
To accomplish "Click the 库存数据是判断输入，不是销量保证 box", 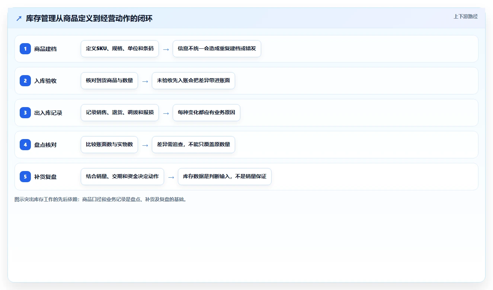I will 225,177.
